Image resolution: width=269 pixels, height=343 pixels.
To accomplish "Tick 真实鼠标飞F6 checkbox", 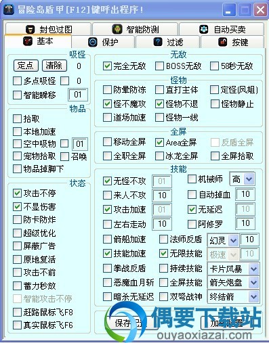I will (x=17, y=325).
